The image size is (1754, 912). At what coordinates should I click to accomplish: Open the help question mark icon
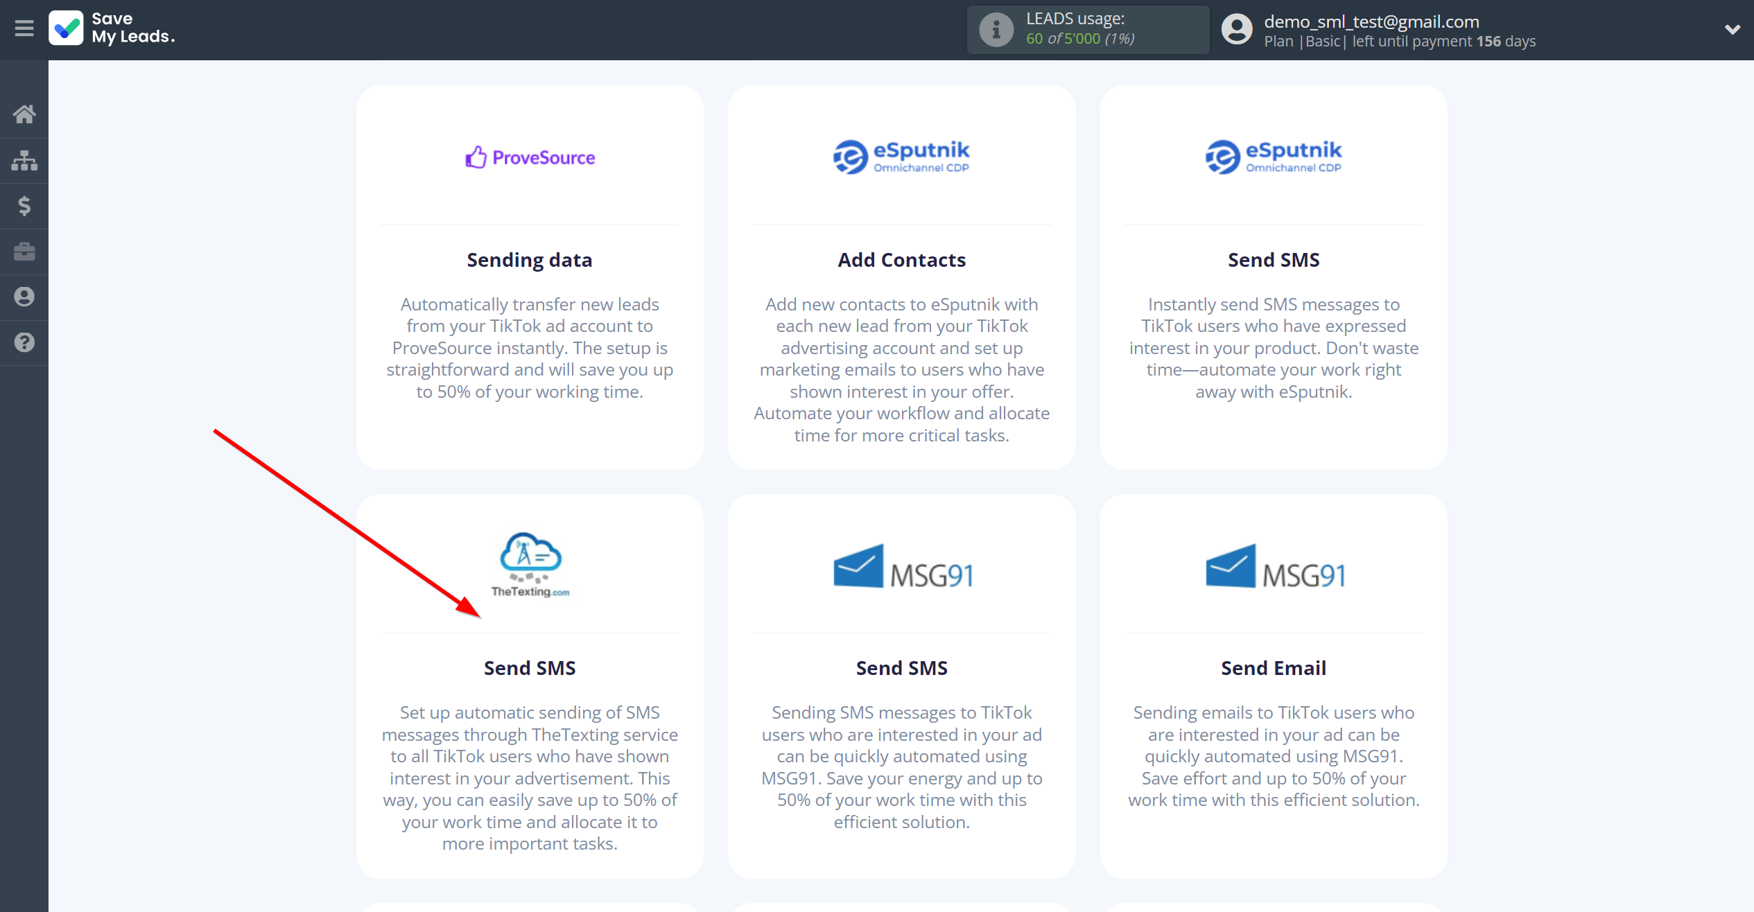24,342
